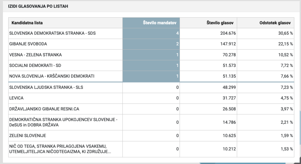Click the vote count 51.573
The height and width of the screenshot is (164, 301).
coord(229,65)
